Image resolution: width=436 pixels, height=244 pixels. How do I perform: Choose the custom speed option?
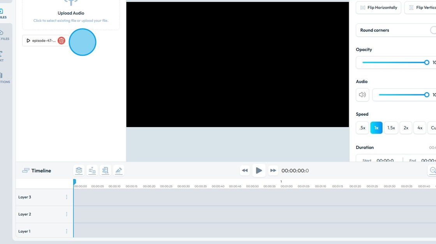click(x=432, y=128)
